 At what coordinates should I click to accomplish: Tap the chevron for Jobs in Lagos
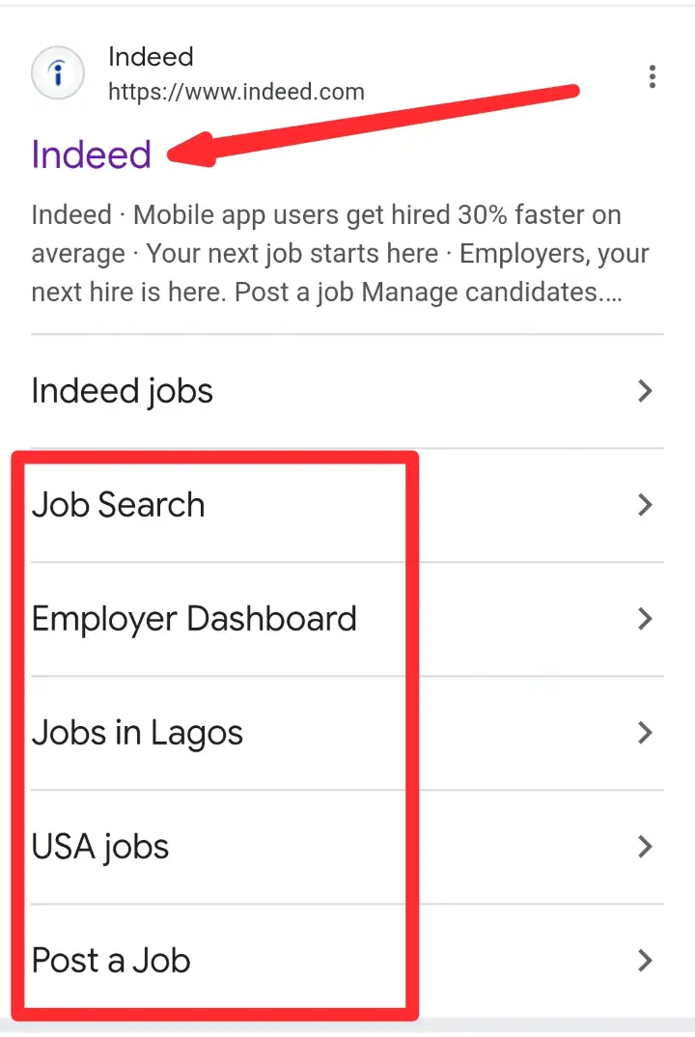pyautogui.click(x=645, y=733)
